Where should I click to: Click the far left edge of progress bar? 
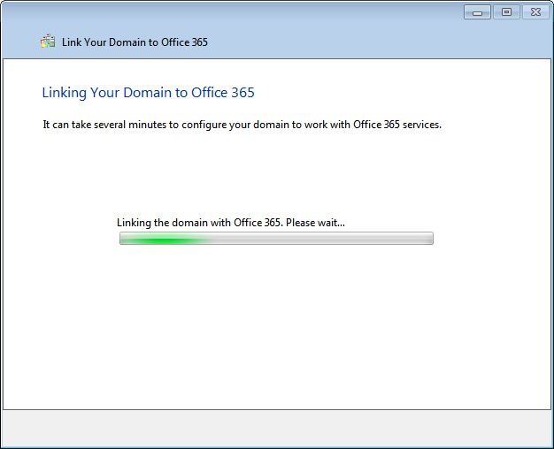(122, 239)
